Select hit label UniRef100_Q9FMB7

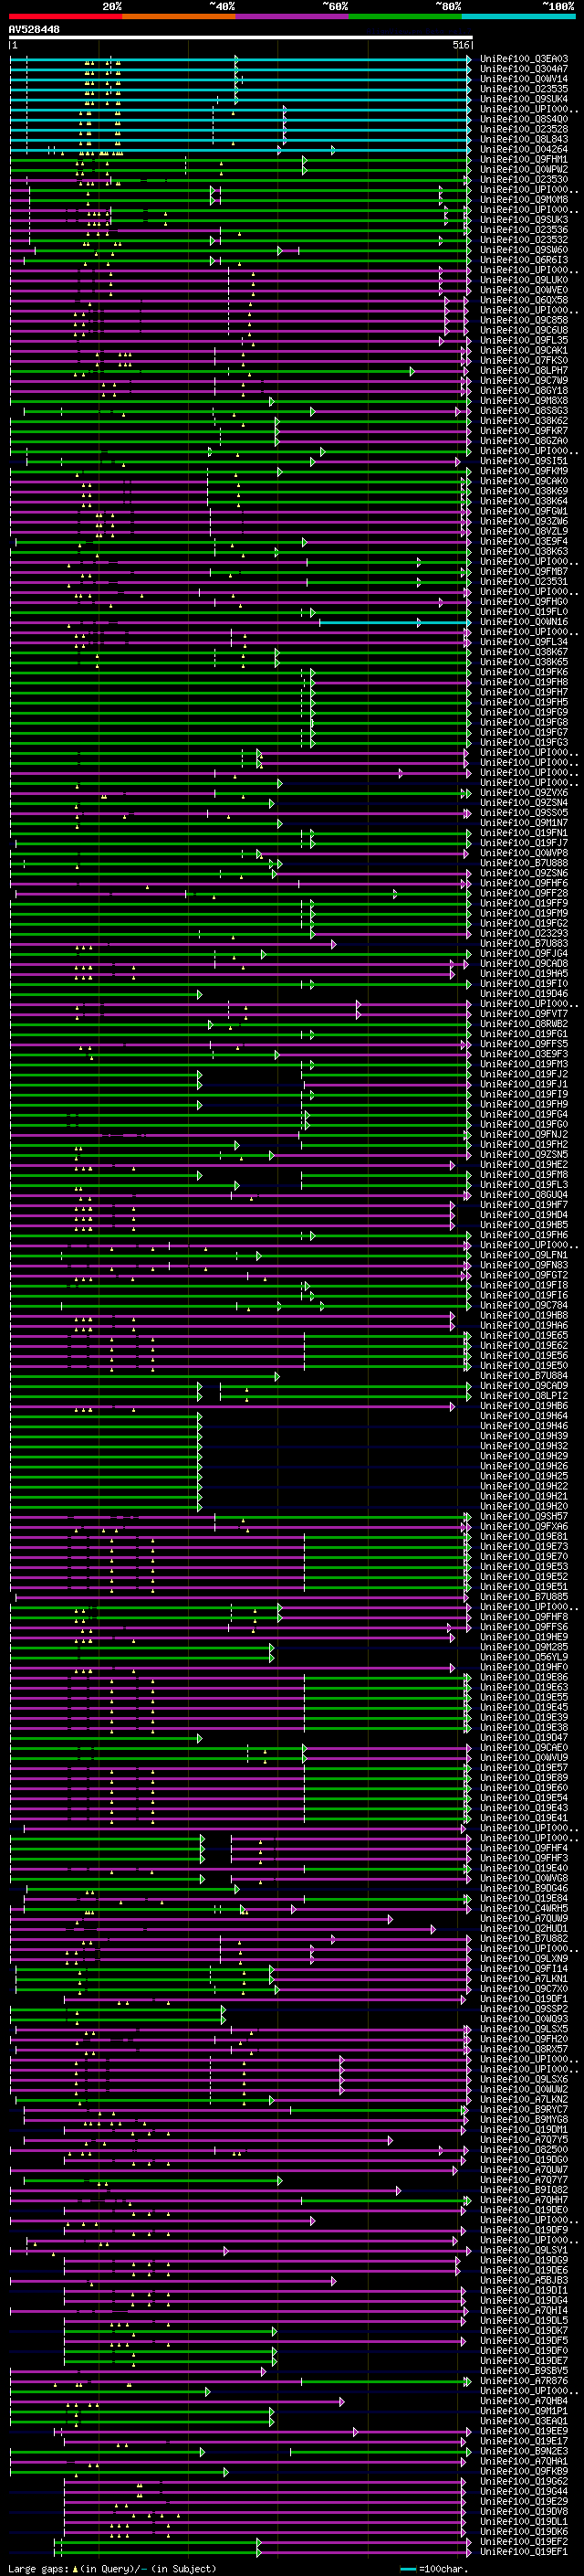524,571
